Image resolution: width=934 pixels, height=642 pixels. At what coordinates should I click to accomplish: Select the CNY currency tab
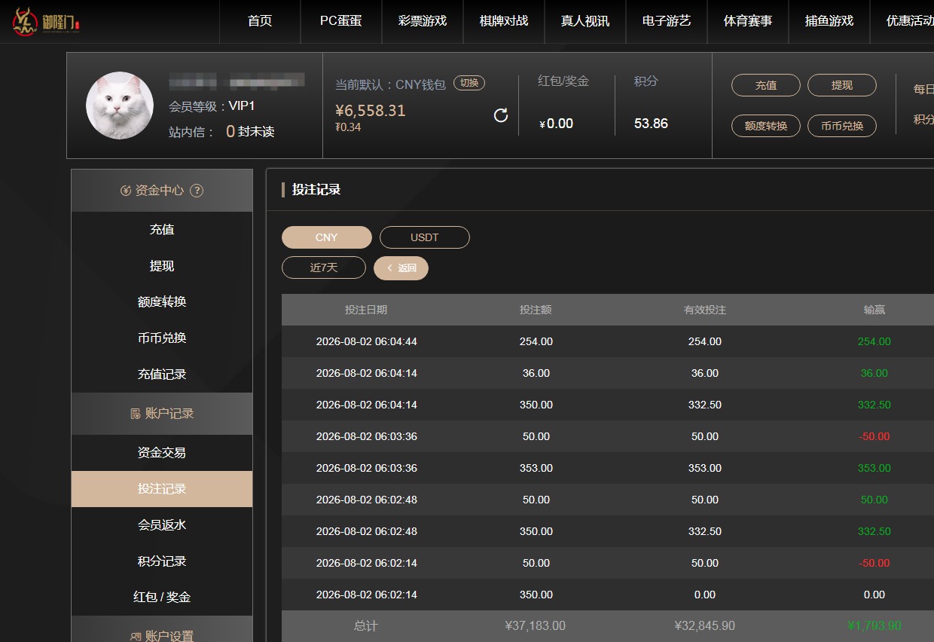(327, 237)
